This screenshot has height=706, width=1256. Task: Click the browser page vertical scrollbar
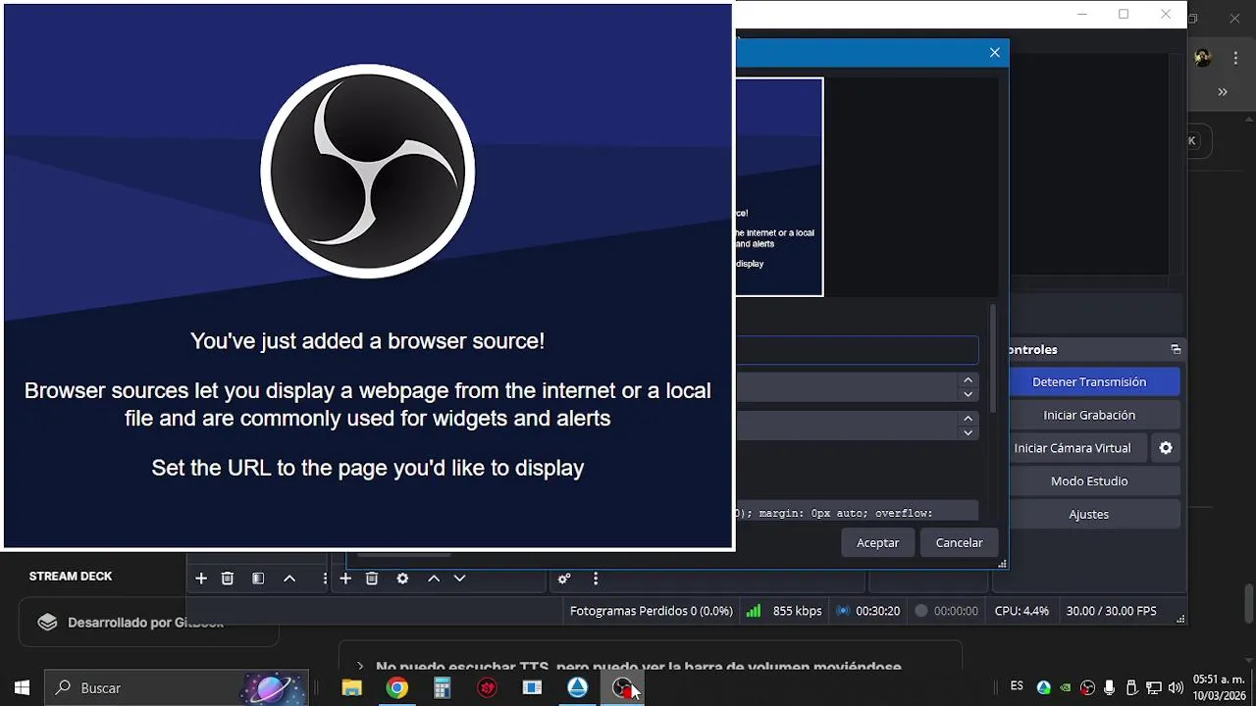[x=1249, y=603]
